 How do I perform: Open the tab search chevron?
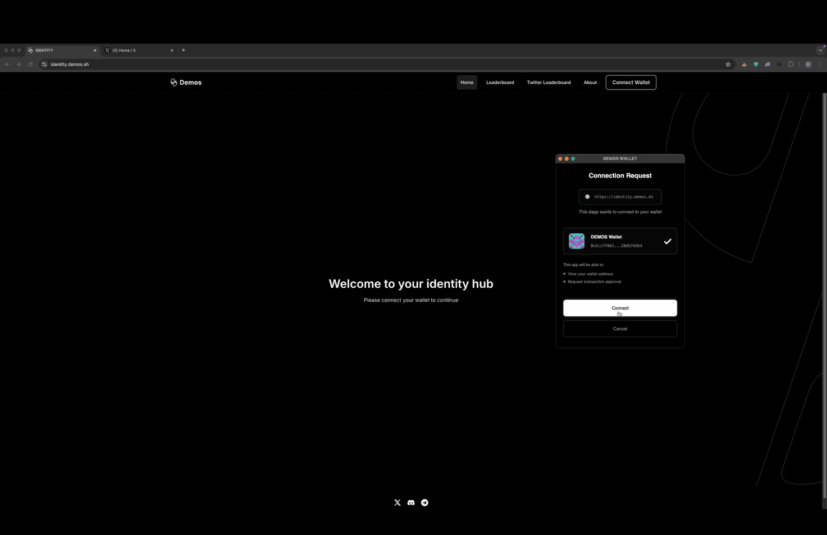pyautogui.click(x=820, y=50)
